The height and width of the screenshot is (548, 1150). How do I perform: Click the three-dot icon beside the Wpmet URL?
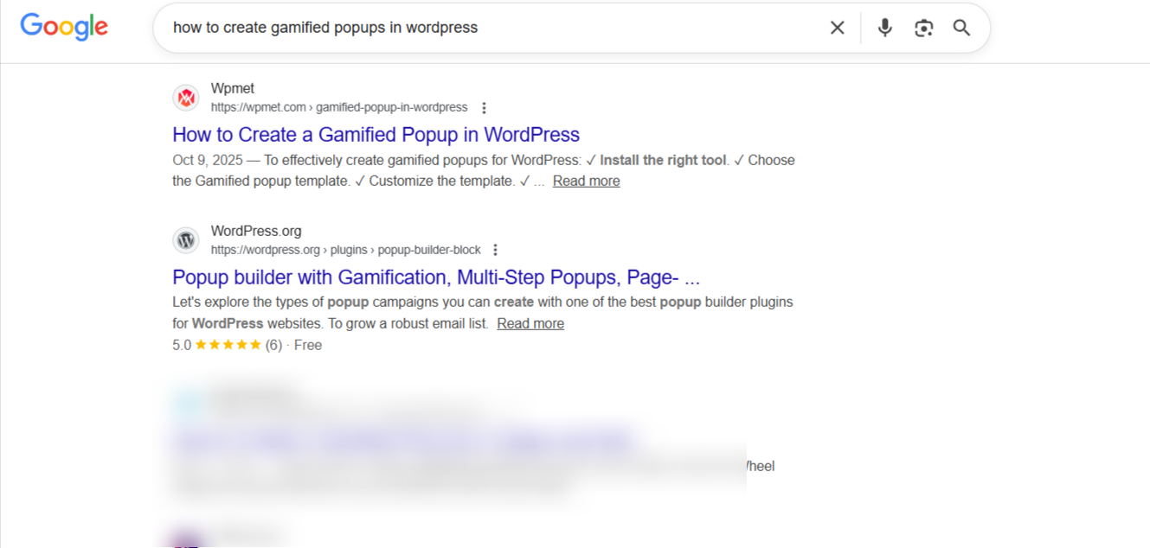pyautogui.click(x=484, y=107)
